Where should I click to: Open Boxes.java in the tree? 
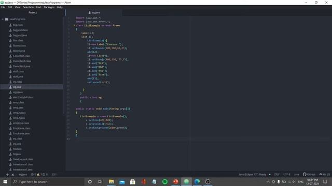point(19,51)
